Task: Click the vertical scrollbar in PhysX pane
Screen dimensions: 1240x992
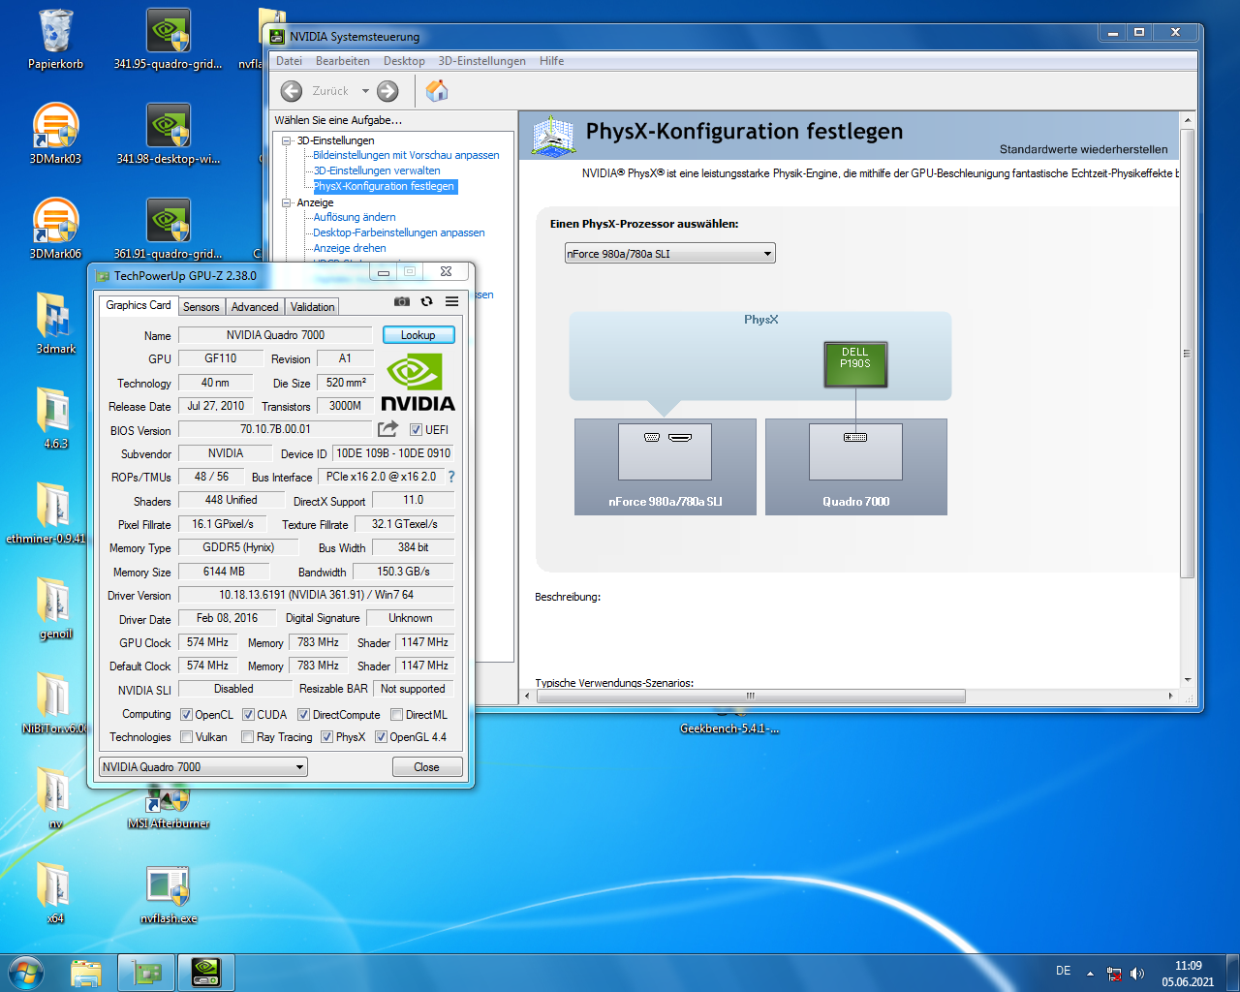Action: pyautogui.click(x=1187, y=354)
